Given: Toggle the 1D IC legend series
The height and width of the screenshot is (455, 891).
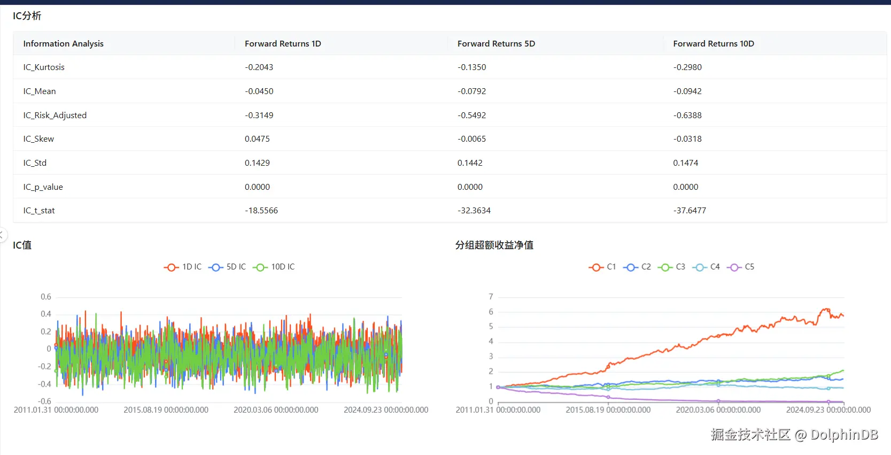Looking at the screenshot, I should (183, 267).
